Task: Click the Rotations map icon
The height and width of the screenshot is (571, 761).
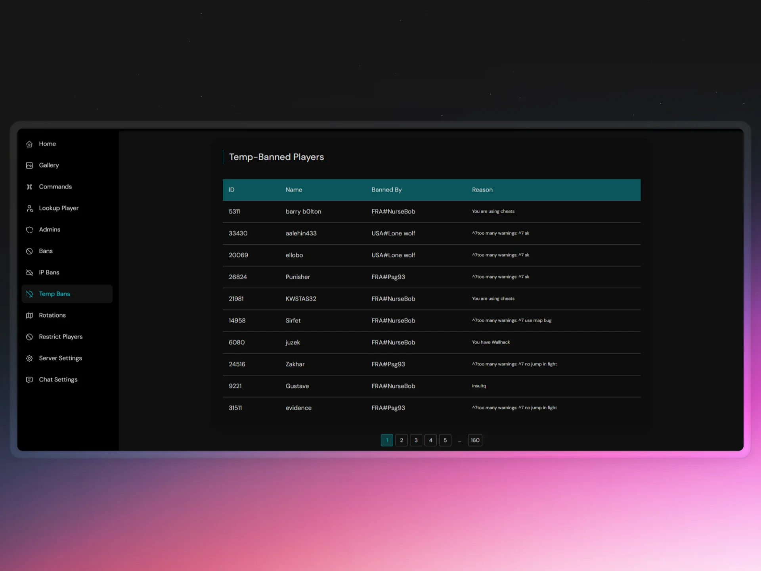Action: click(x=29, y=315)
